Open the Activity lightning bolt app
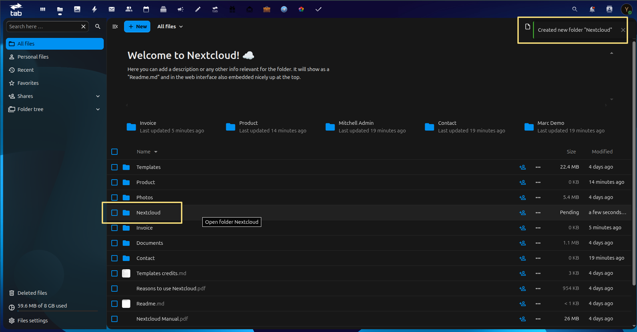Viewport: 637px width, 332px height. click(x=94, y=9)
